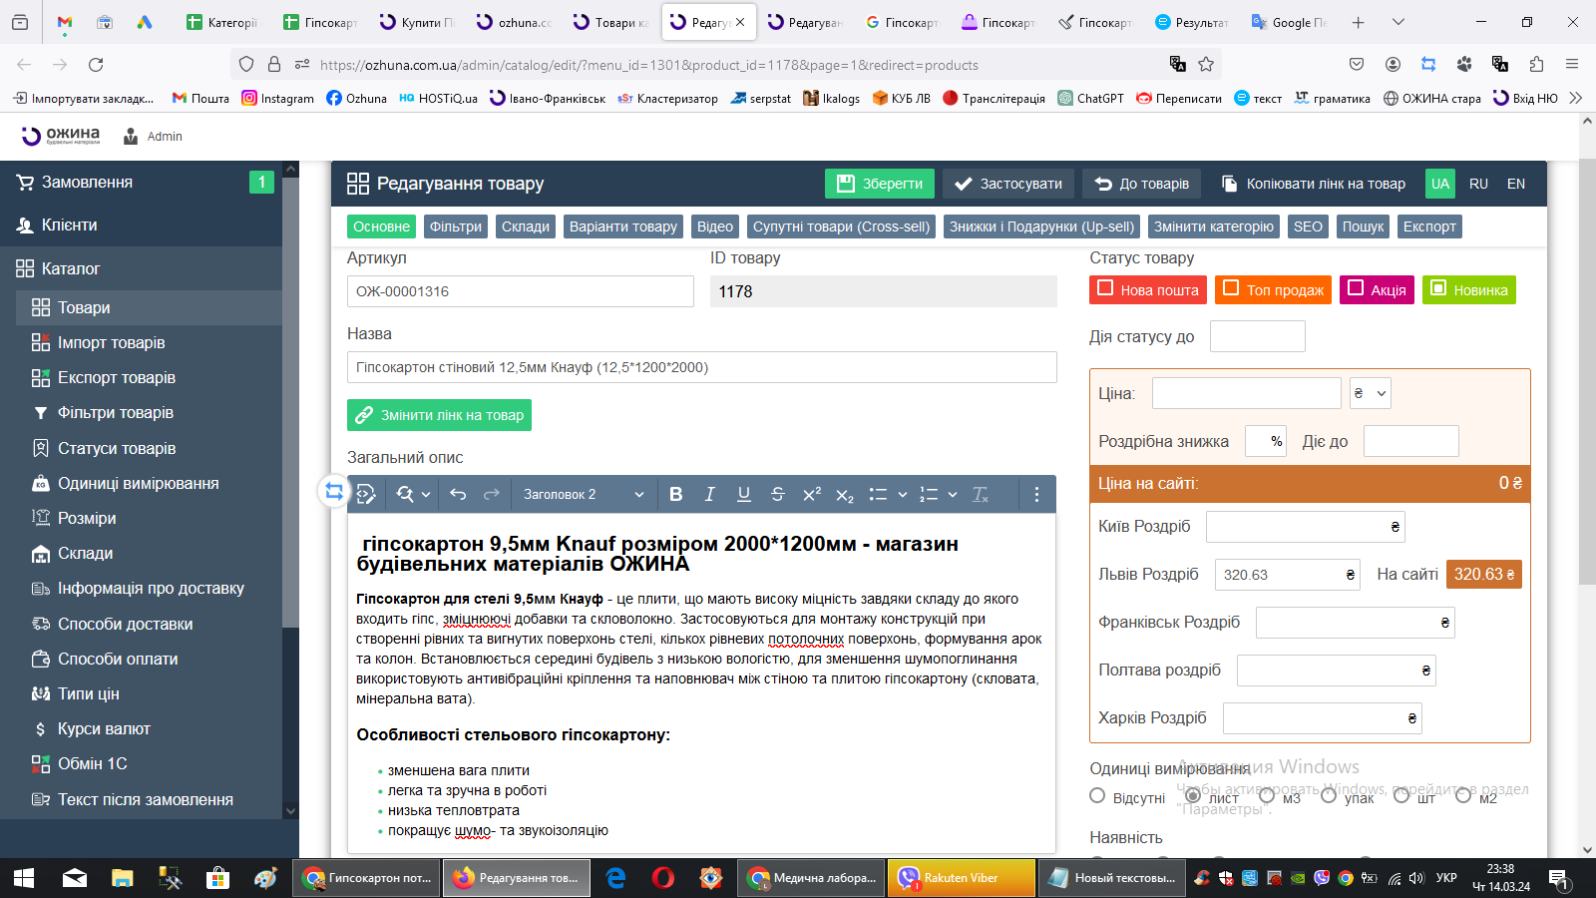Insert bulleted list in editor

point(878,494)
